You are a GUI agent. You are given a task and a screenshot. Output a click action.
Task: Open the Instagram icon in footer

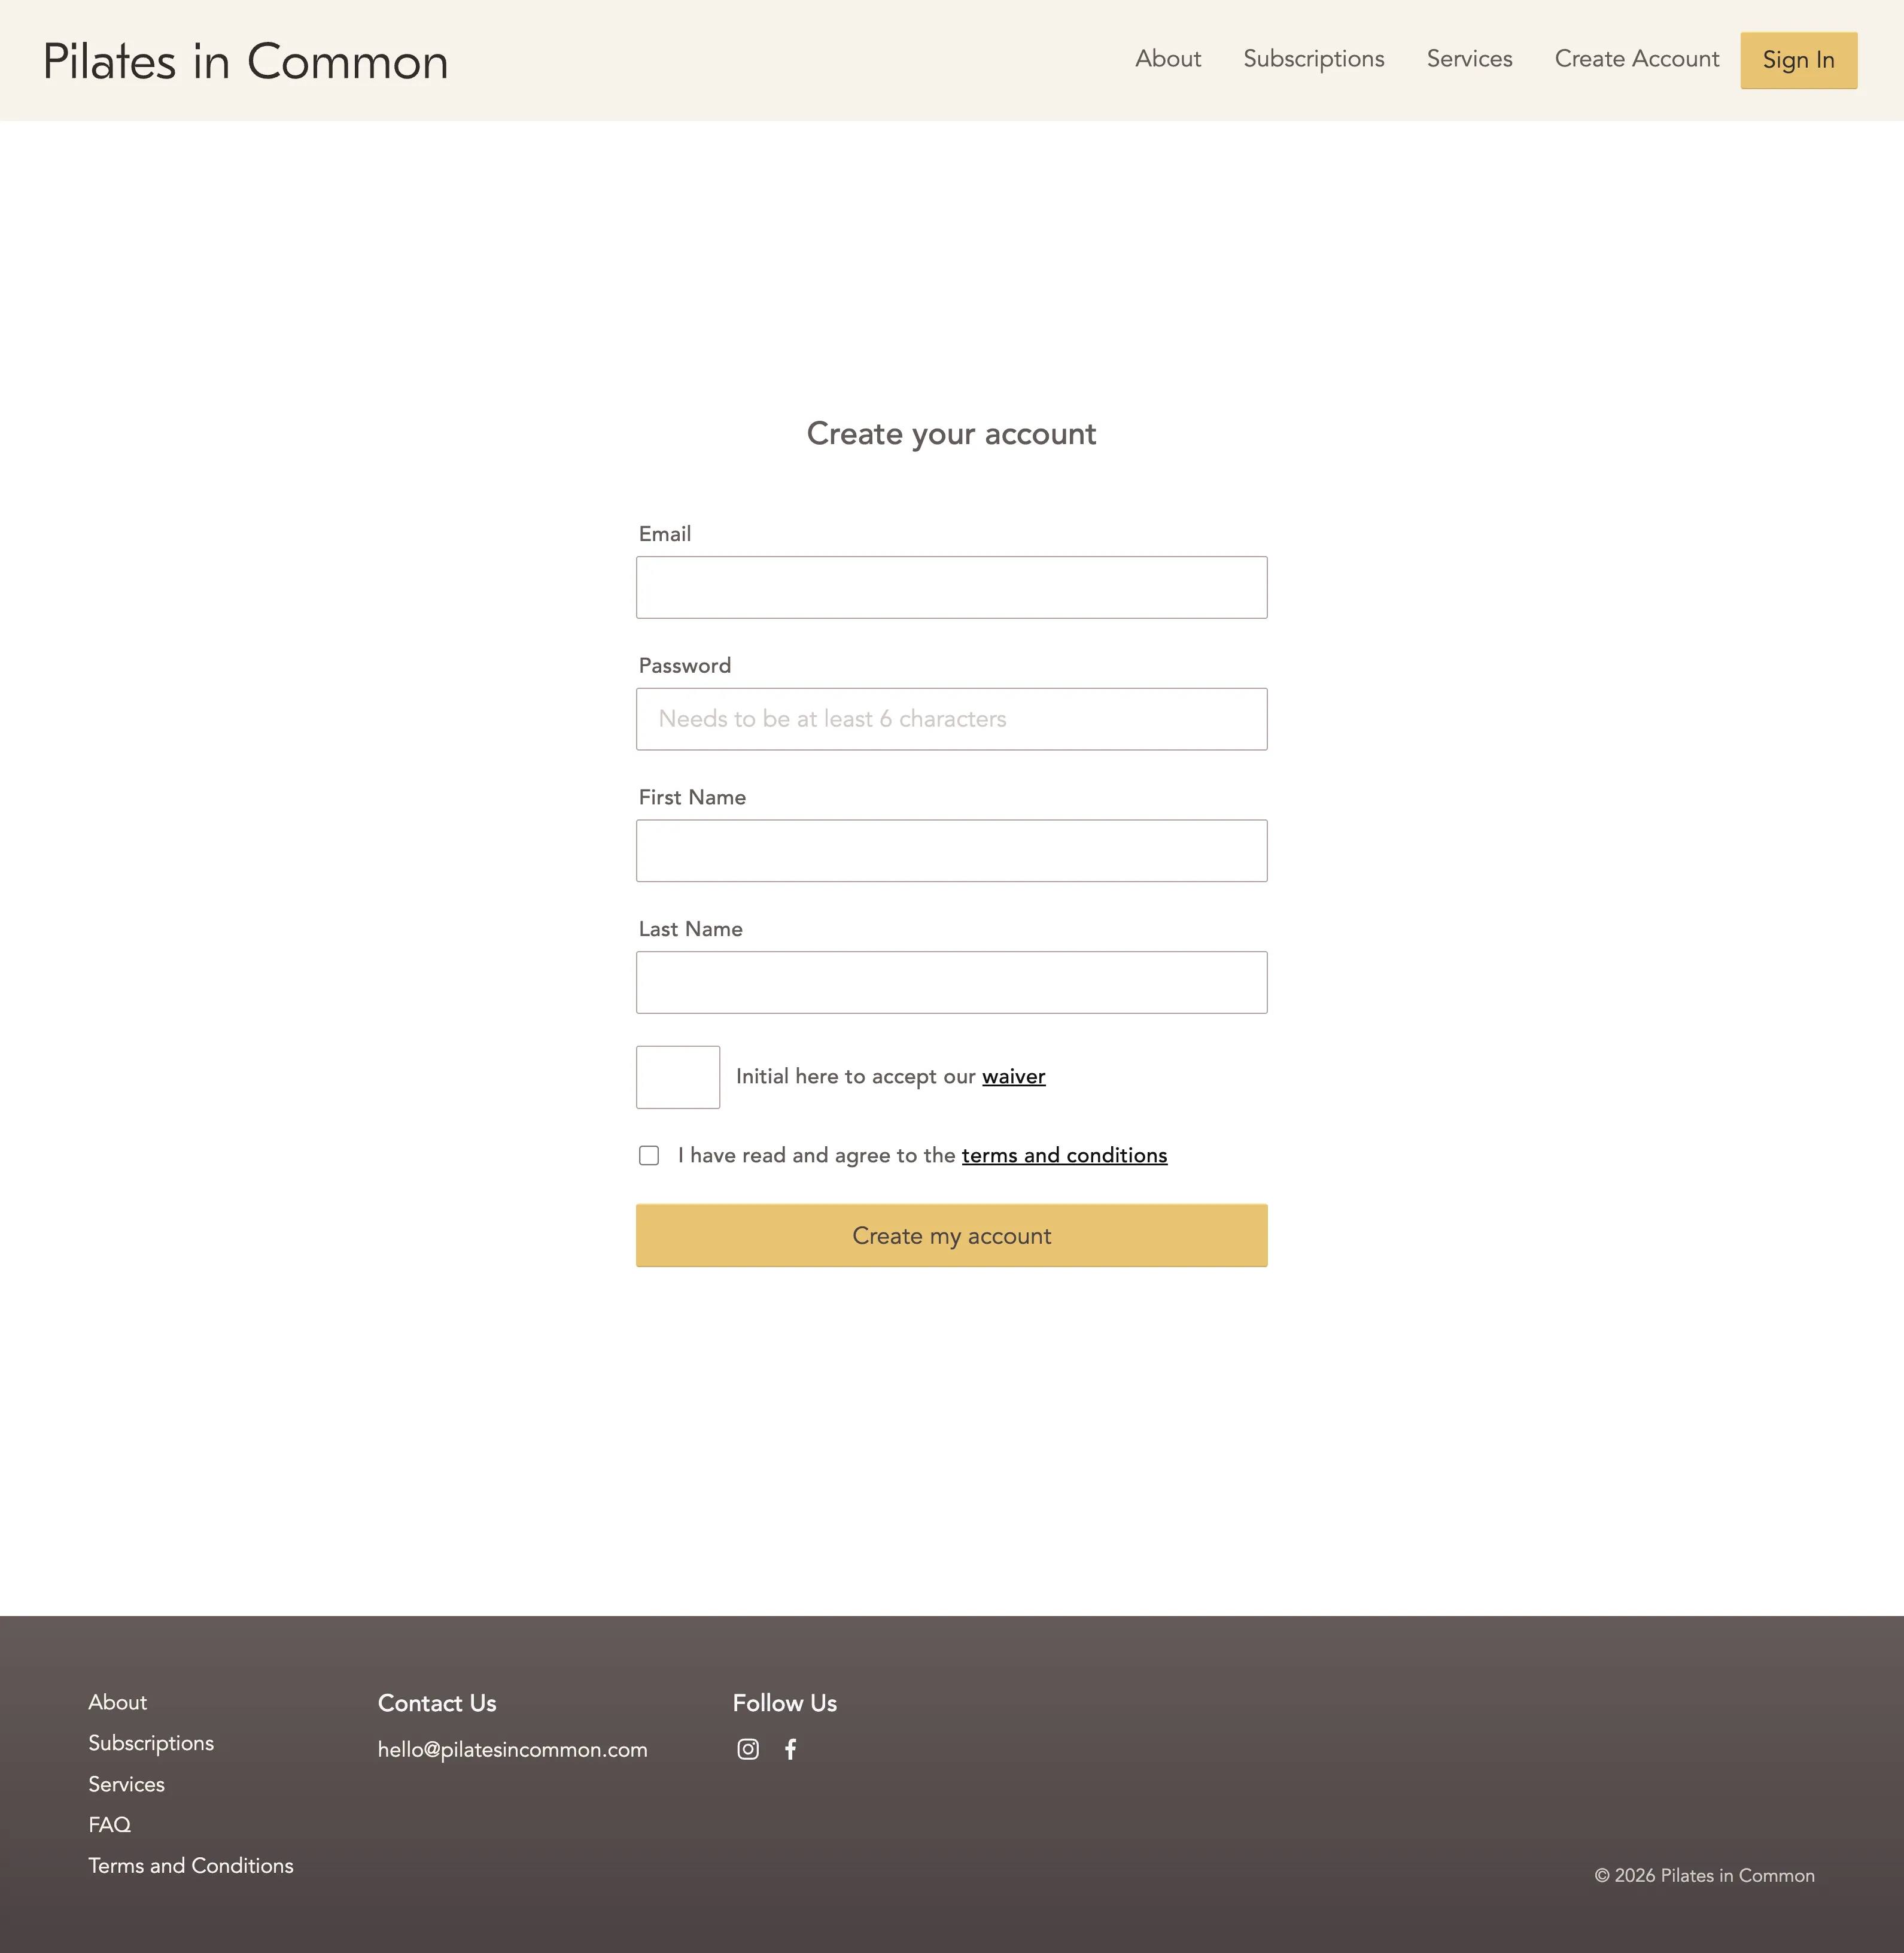click(748, 1749)
